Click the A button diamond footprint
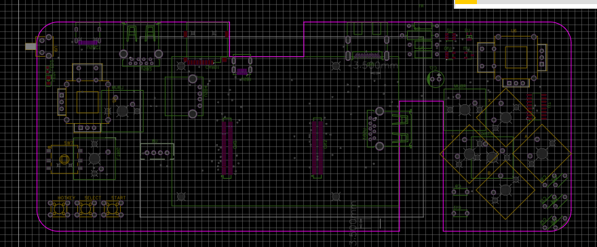Screen dimensions: 597x247 pos(542,154)
